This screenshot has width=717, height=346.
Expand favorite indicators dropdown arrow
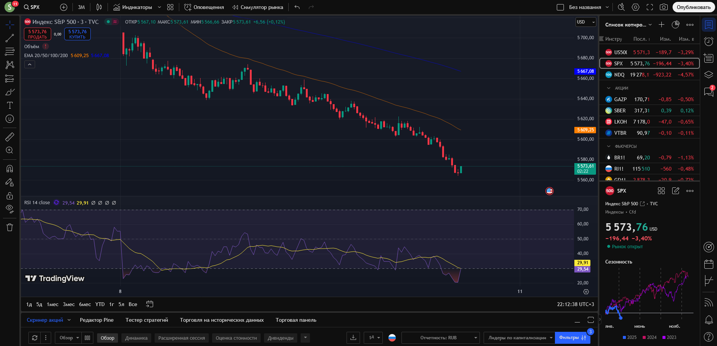click(x=159, y=7)
